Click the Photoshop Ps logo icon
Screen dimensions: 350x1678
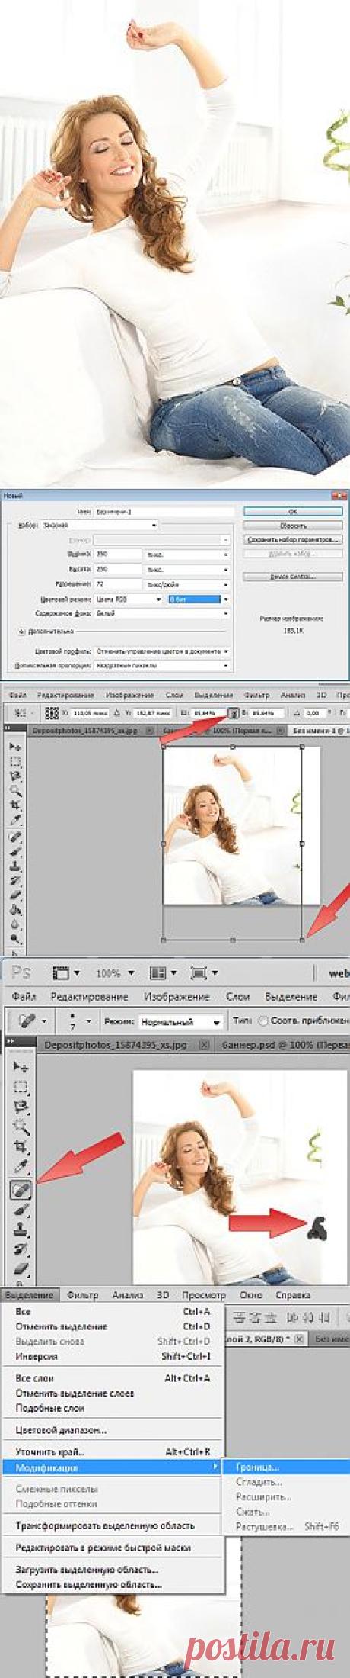click(x=21, y=972)
